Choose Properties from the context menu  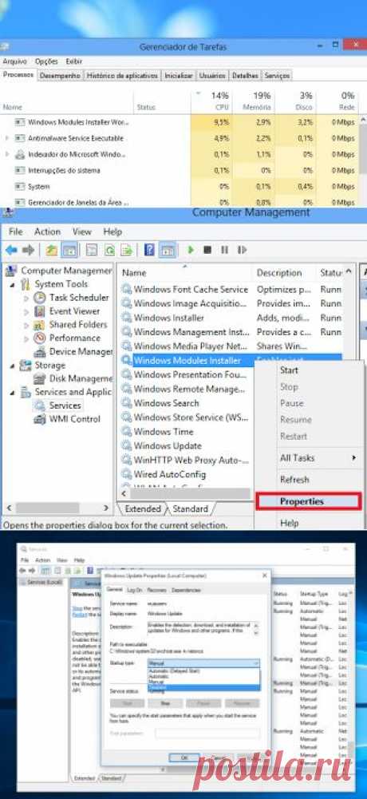pos(309,501)
